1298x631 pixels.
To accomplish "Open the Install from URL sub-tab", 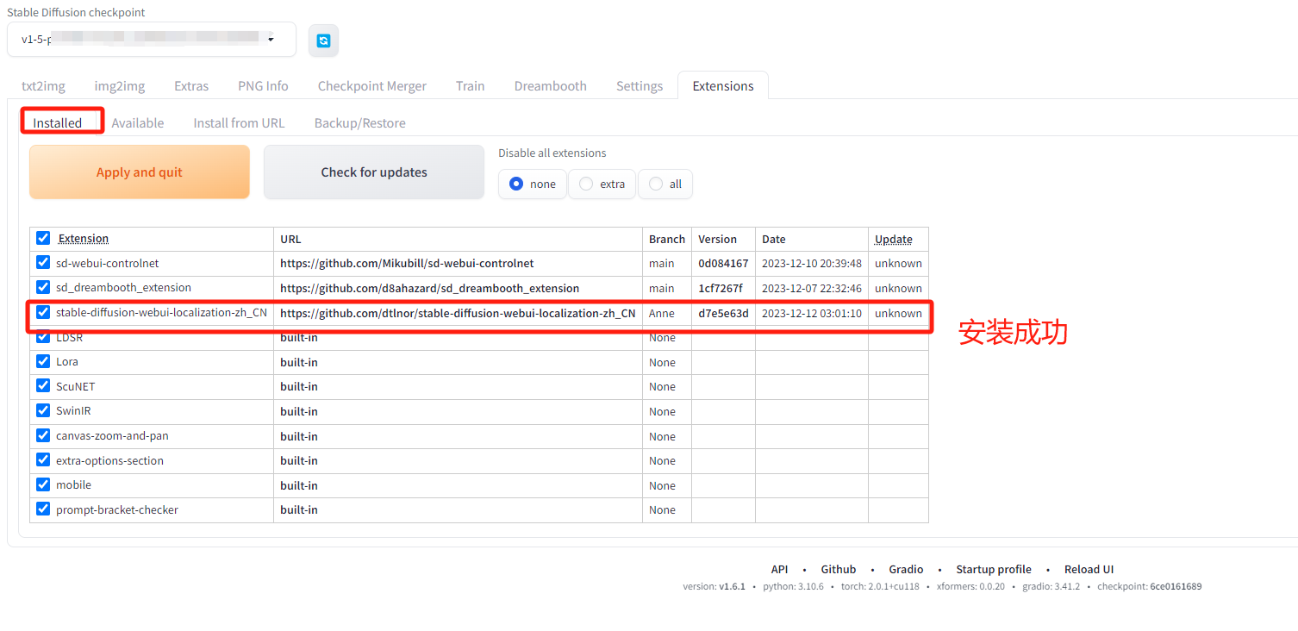I will 239,122.
